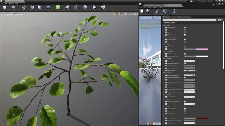The image size is (225, 126).
Task: Click the Launch toolbar icon
Action: tap(103, 8)
